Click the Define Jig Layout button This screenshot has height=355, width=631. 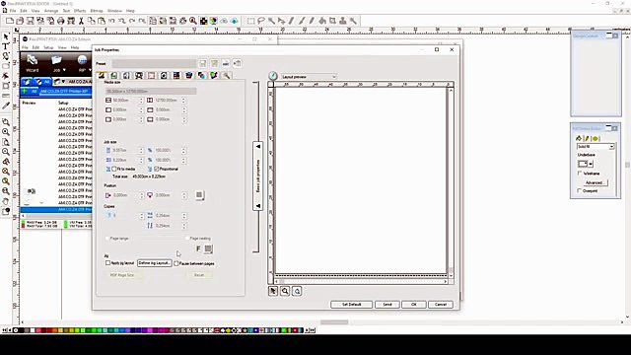point(155,263)
